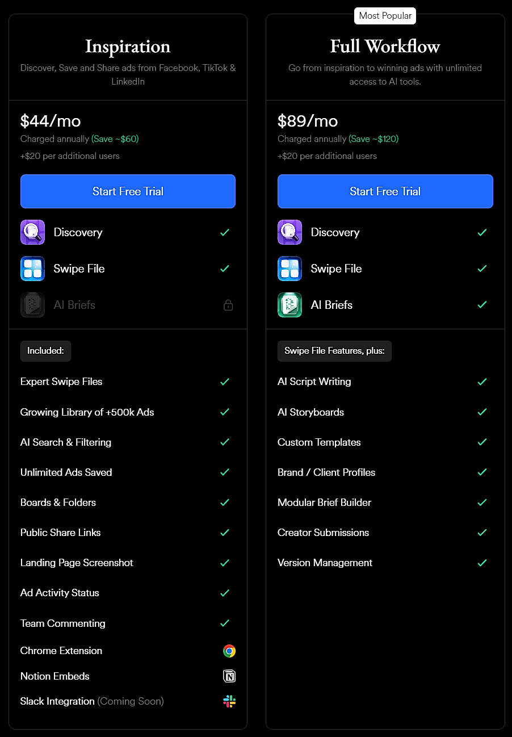Start a free trial of the Inspiration plan
This screenshot has height=737, width=512.
pos(128,191)
